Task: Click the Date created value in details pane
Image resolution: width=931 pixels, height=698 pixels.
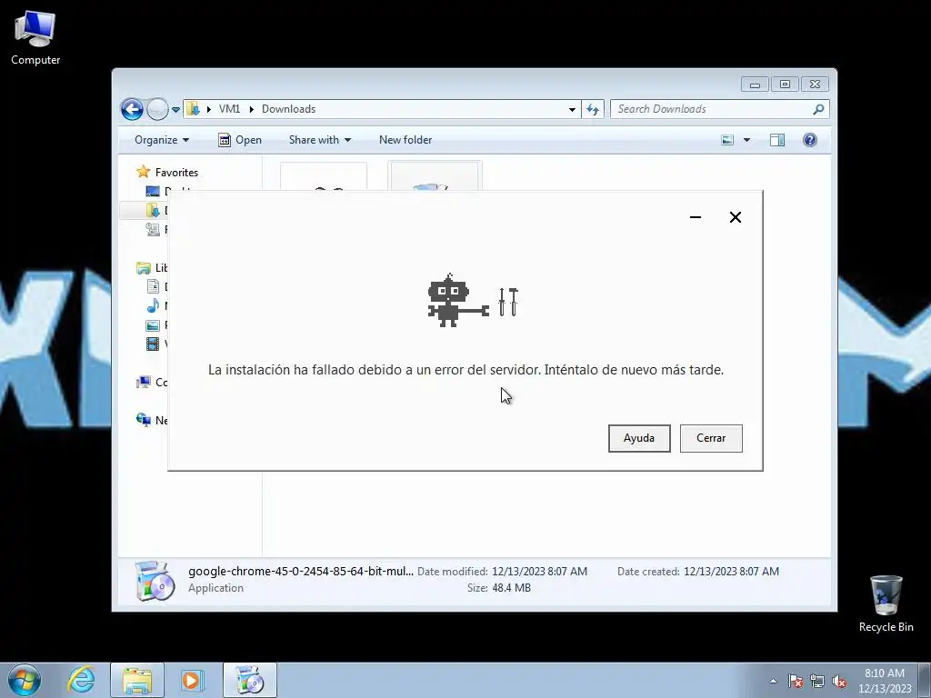Action: point(731,572)
